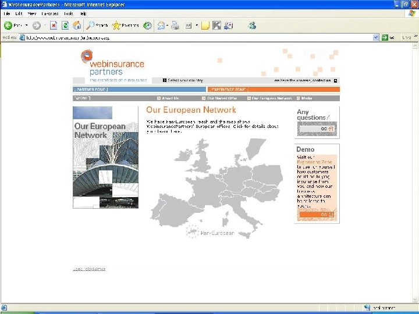This screenshot has width=419, height=314.
Task: Open the Select your country dropdown
Action: (x=183, y=80)
